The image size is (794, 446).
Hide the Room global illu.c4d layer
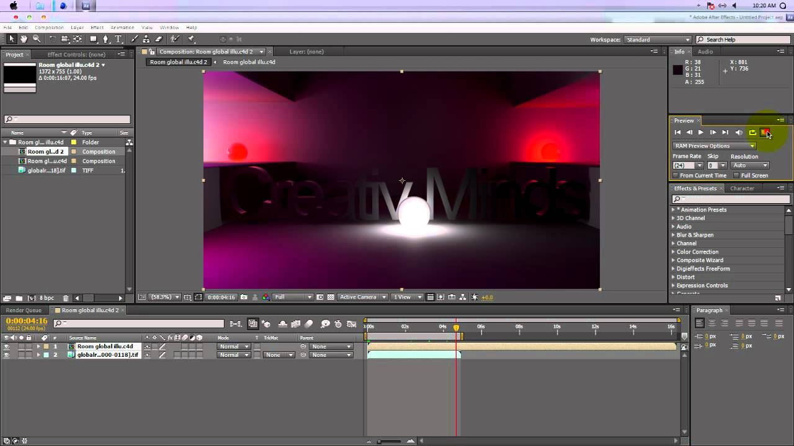[x=6, y=347]
